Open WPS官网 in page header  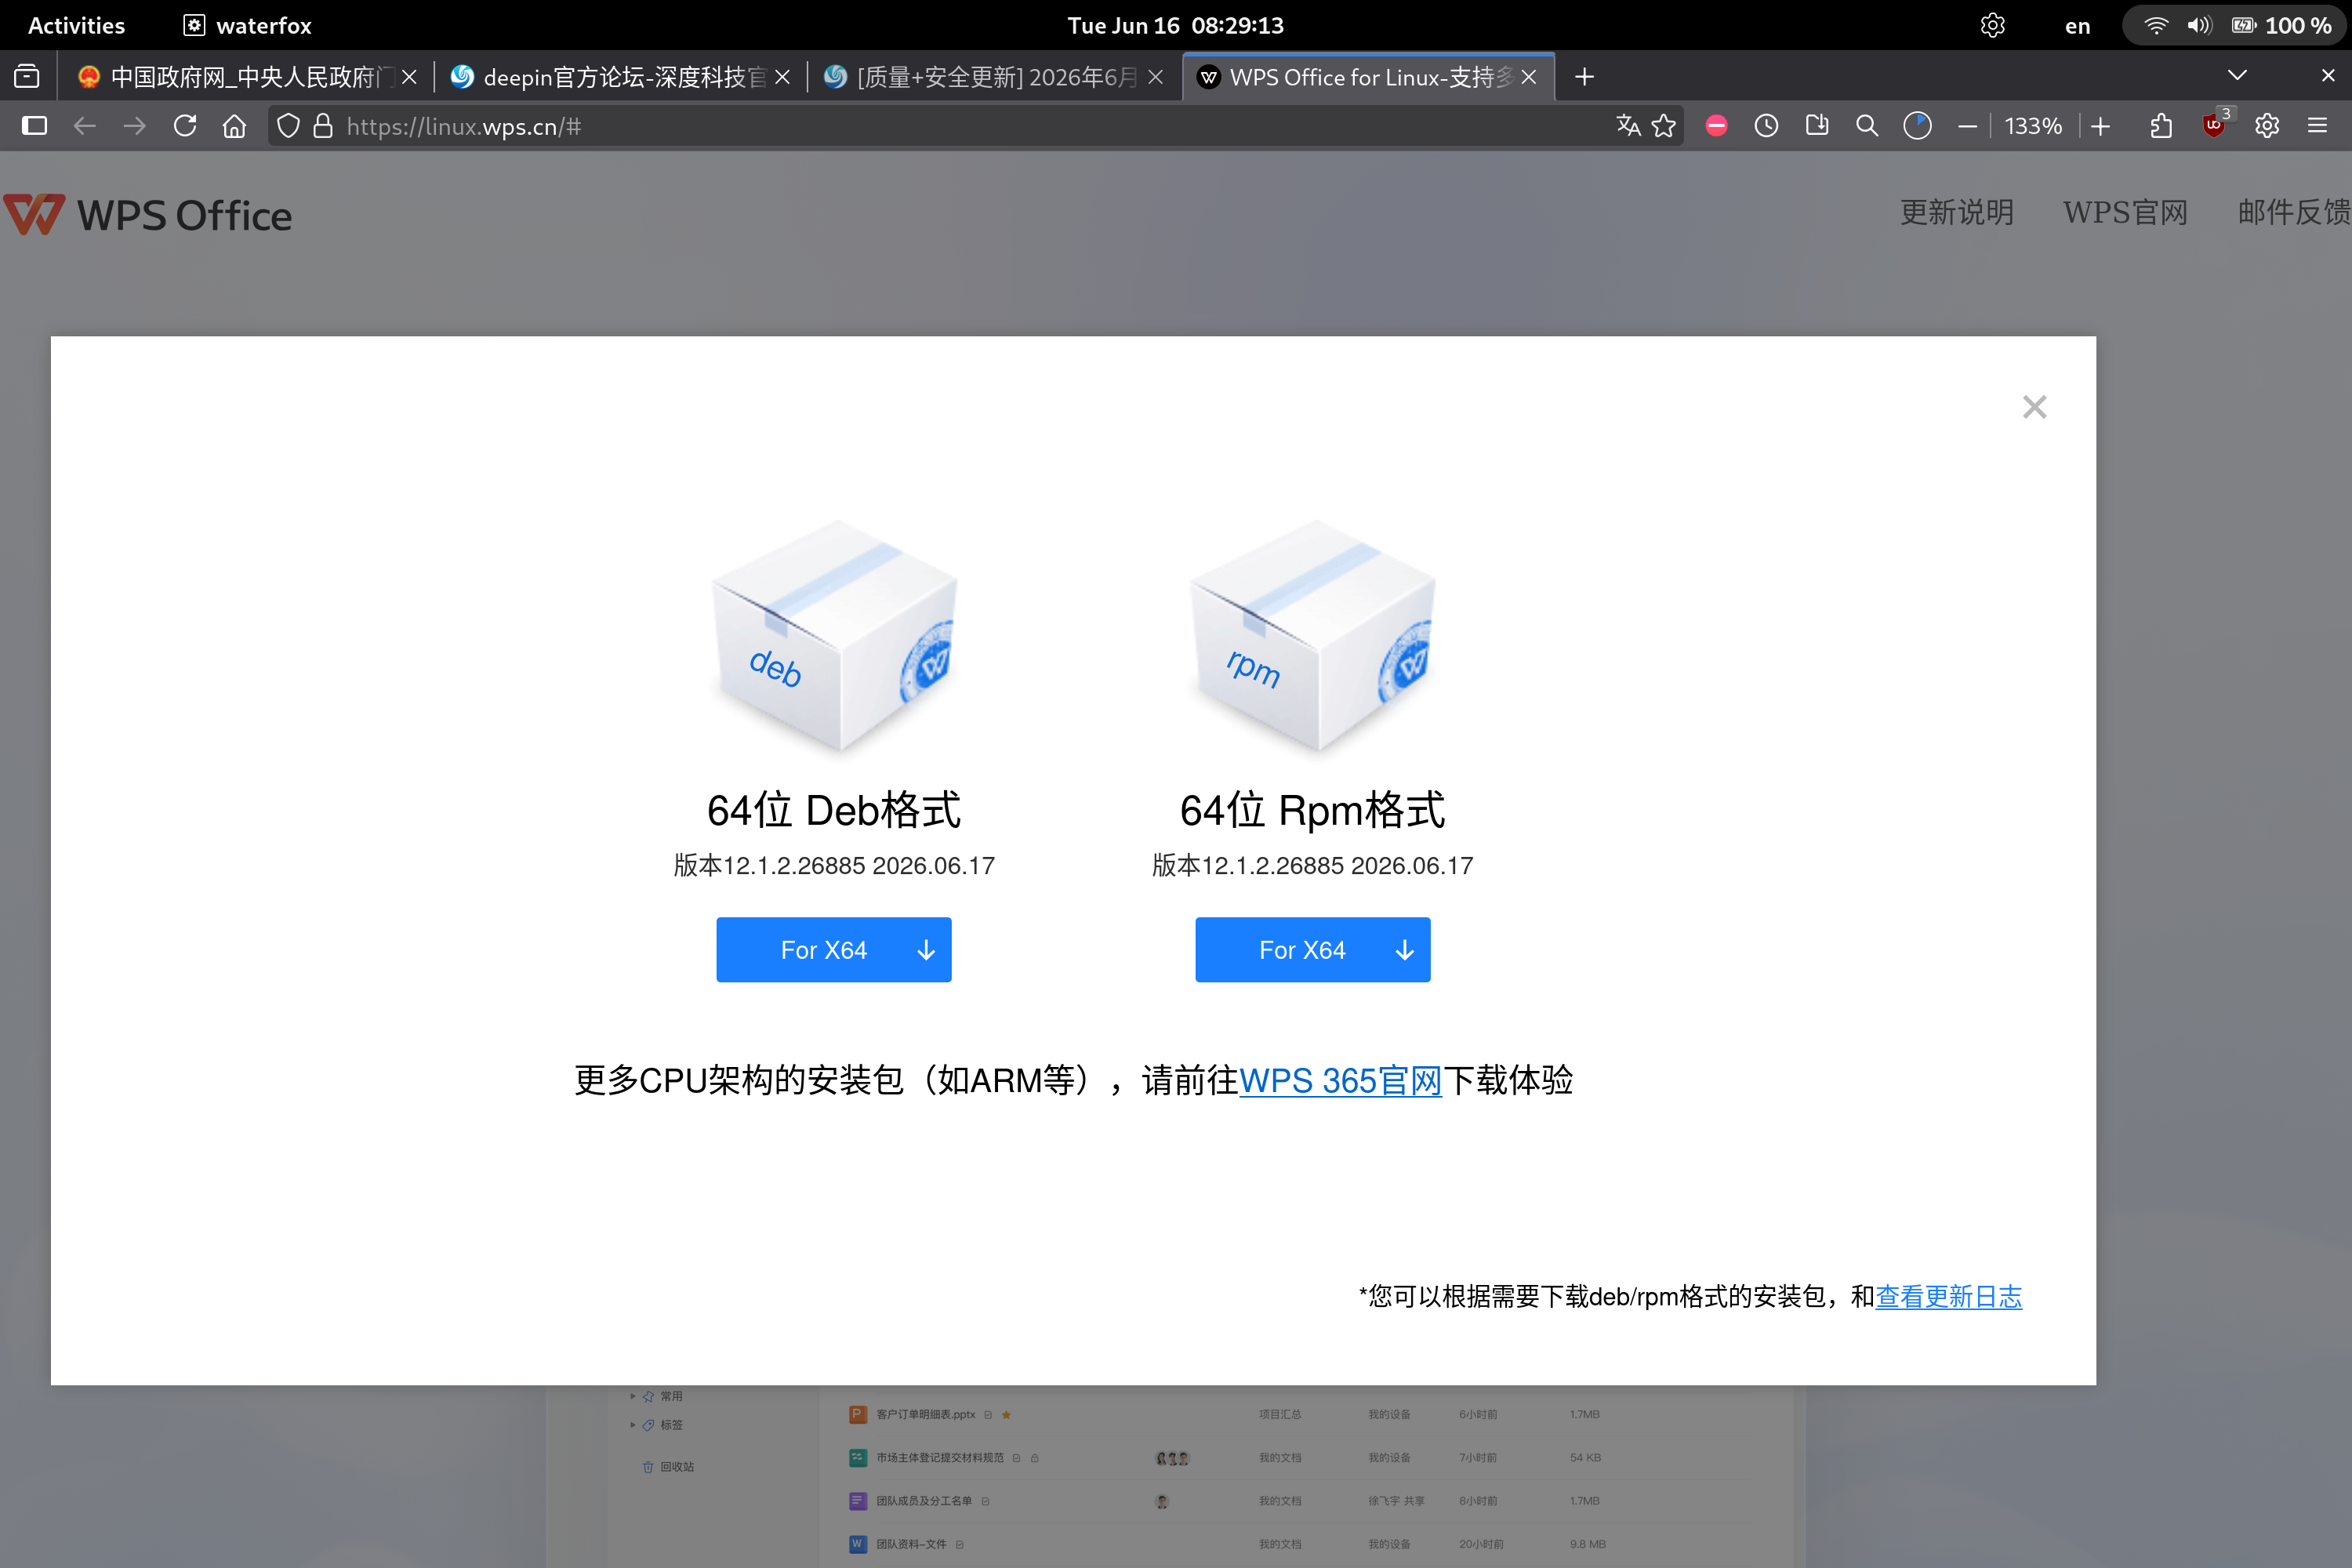2125,212
